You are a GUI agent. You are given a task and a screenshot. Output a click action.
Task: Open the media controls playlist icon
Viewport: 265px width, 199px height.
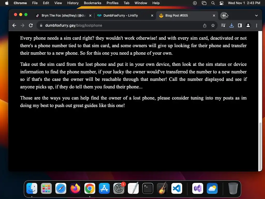pyautogui.click(x=223, y=25)
